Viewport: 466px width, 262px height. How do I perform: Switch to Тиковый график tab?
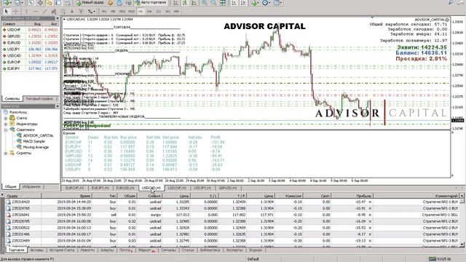(x=39, y=99)
